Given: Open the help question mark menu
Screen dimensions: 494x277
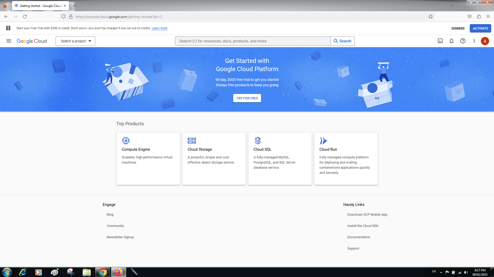Looking at the screenshot, I should 463,41.
